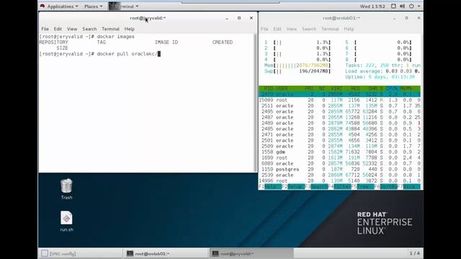Click the clock showing Wed 13:52
The image size is (461, 259).
[x=372, y=6]
